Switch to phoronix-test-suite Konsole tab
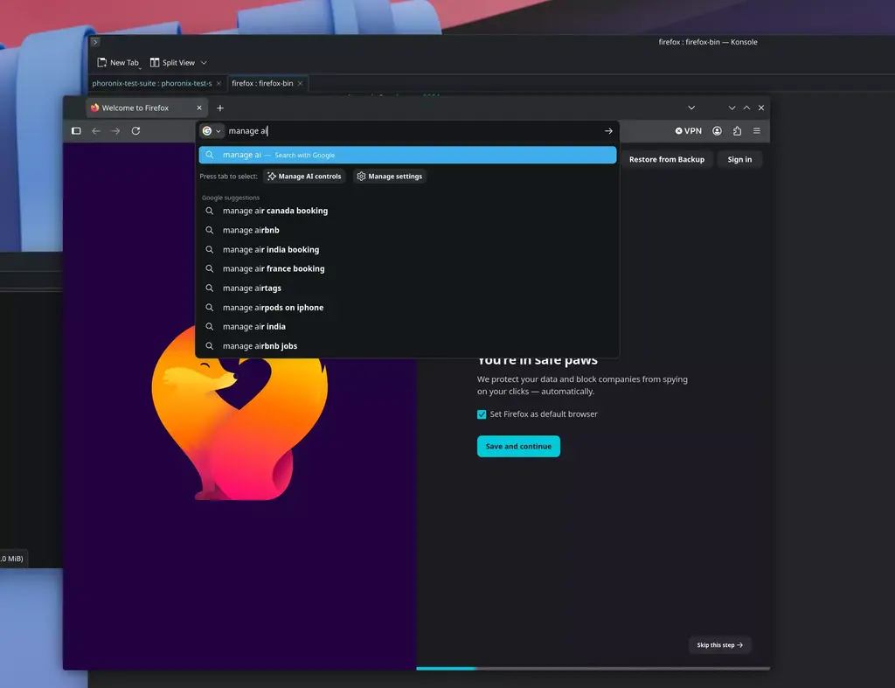Viewport: 895px width, 688px height. click(x=152, y=83)
